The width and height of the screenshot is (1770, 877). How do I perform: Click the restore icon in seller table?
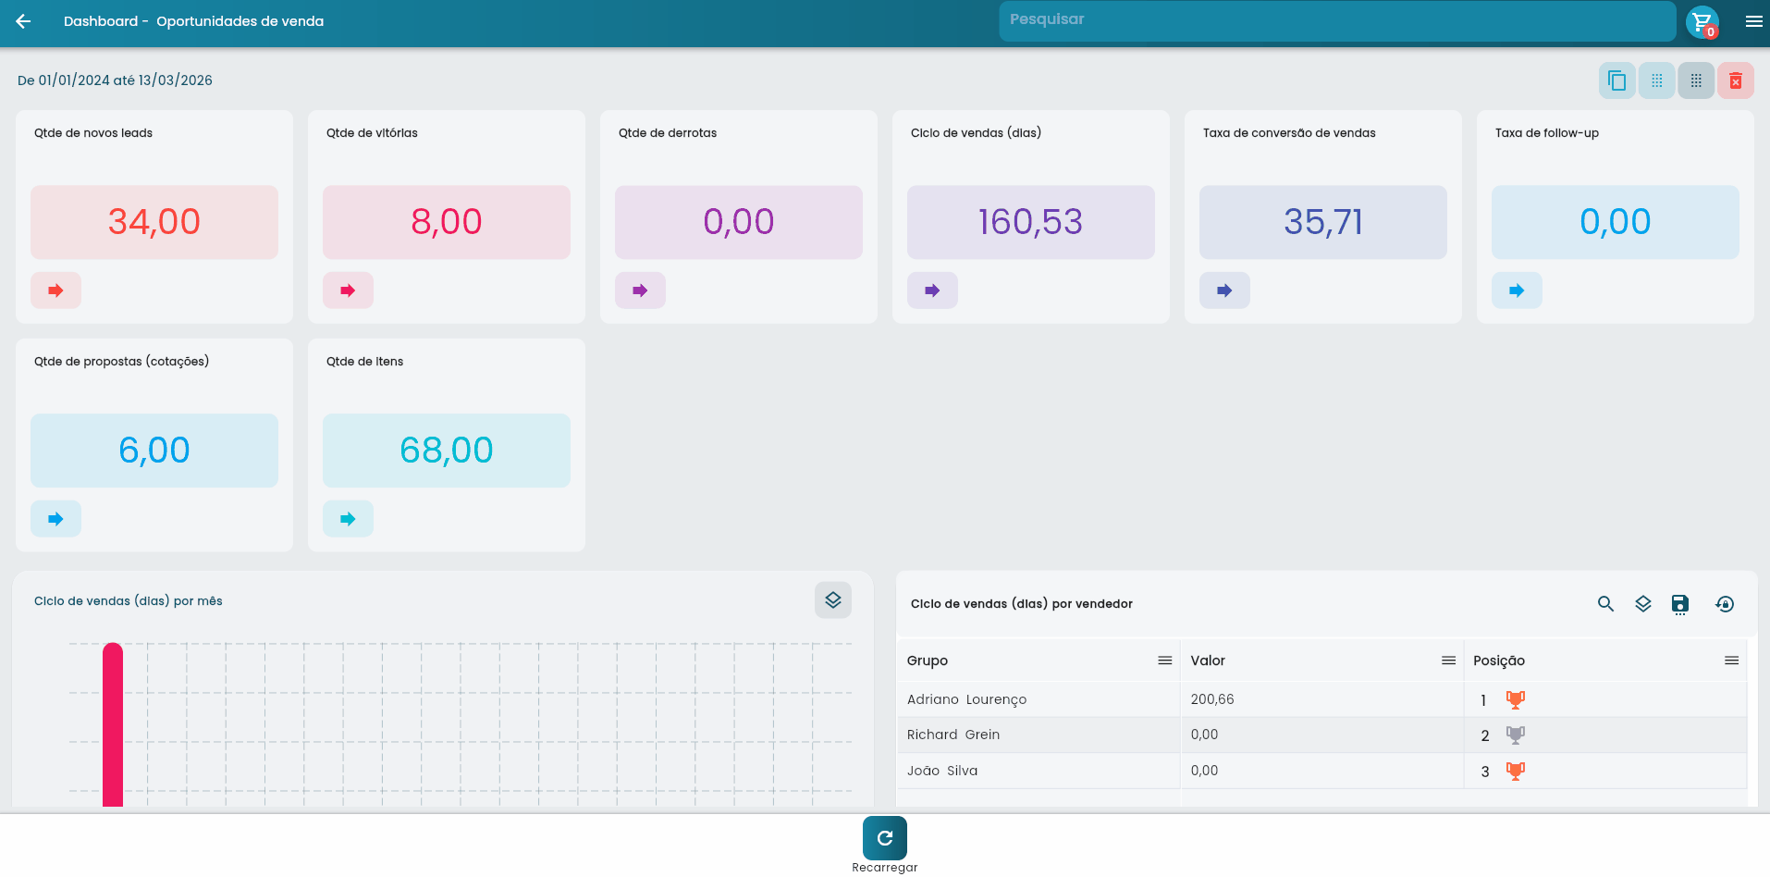[x=1725, y=604]
